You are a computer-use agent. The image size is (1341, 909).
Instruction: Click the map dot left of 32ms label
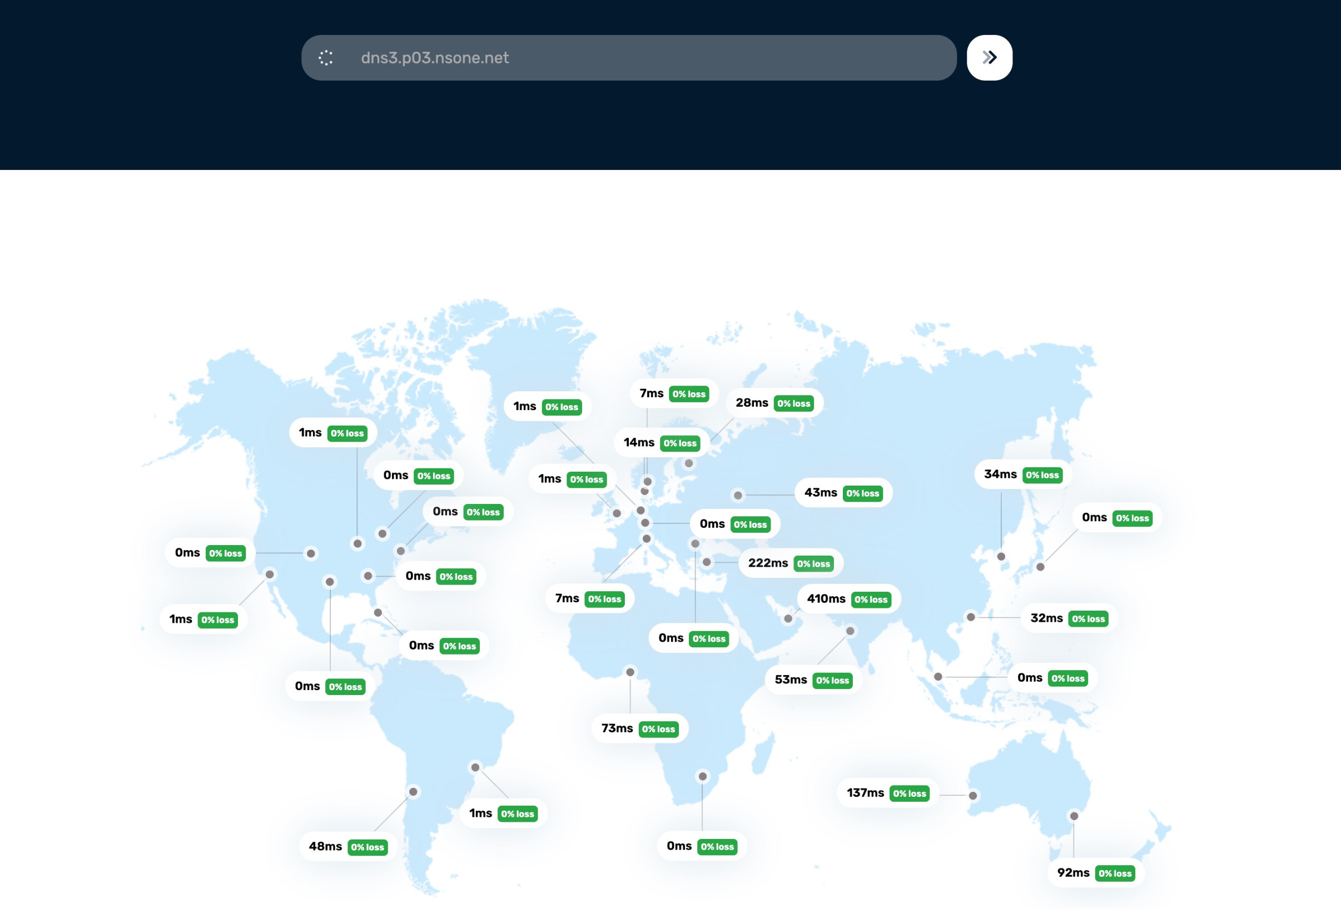pyautogui.click(x=971, y=617)
